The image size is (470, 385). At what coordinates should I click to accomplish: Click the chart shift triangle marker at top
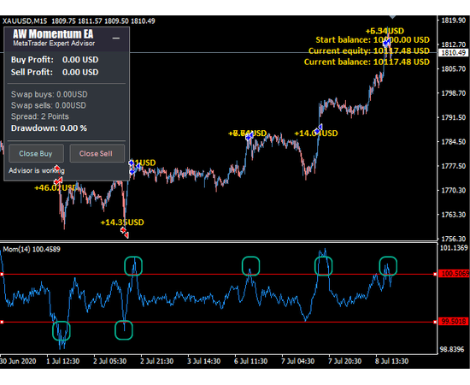pyautogui.click(x=392, y=17)
